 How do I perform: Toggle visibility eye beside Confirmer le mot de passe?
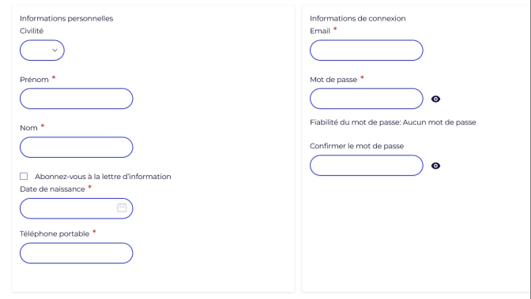click(x=435, y=166)
